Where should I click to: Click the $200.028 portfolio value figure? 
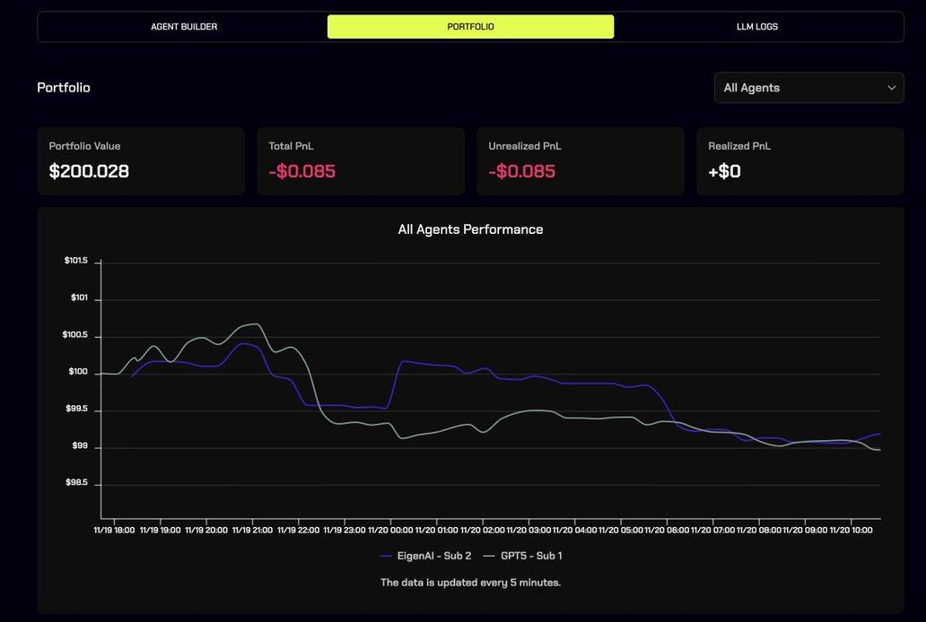click(x=89, y=171)
